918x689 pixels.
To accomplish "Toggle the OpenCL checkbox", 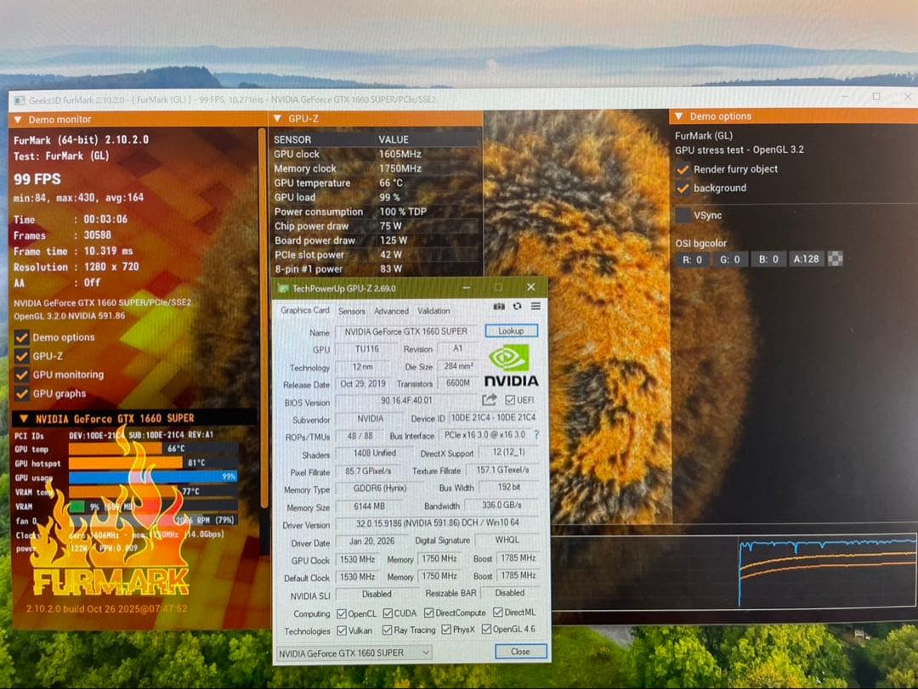I will (x=342, y=613).
